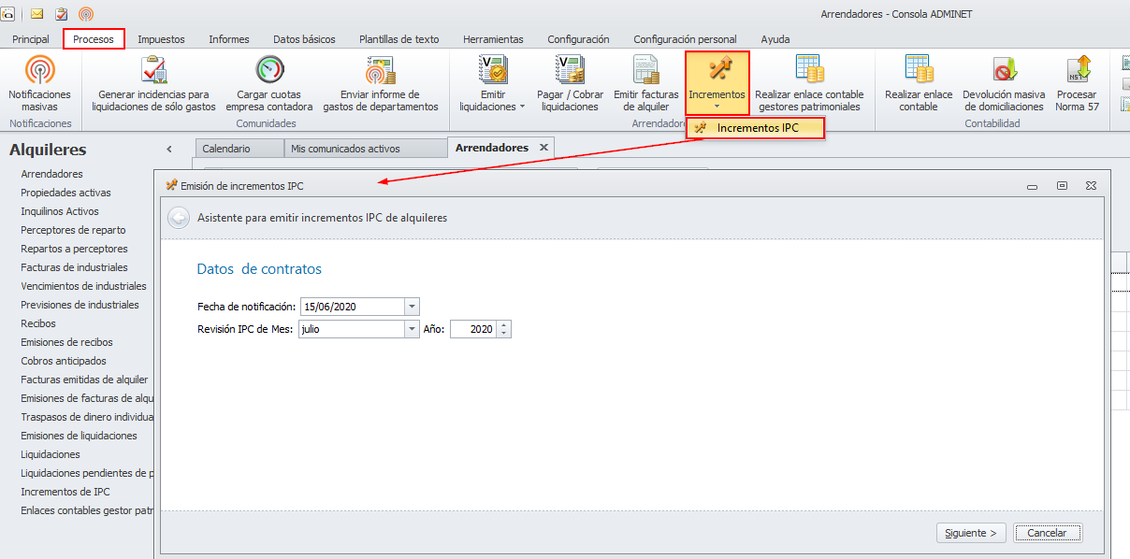Click Realizar enlace contable gestores patrimoniales
The image size is (1130, 559).
809,83
